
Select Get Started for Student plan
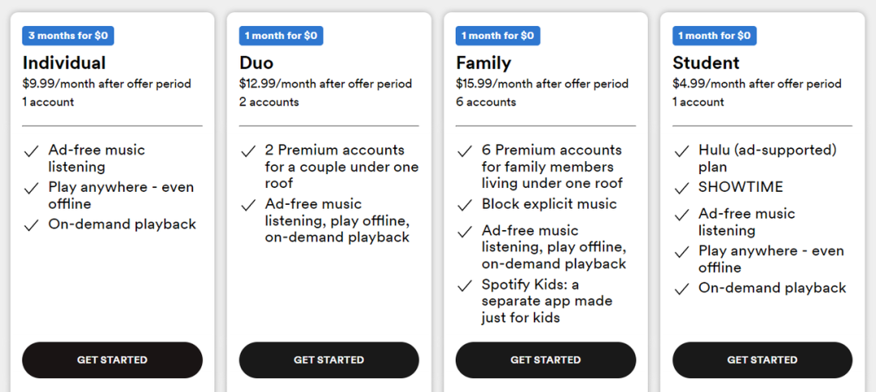click(762, 360)
